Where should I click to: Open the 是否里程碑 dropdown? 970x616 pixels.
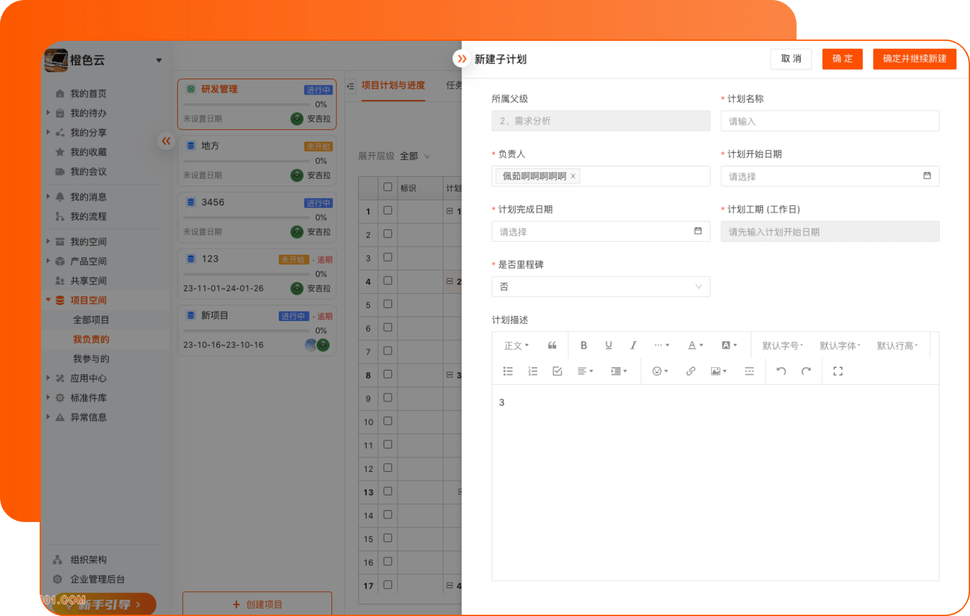[x=600, y=287]
